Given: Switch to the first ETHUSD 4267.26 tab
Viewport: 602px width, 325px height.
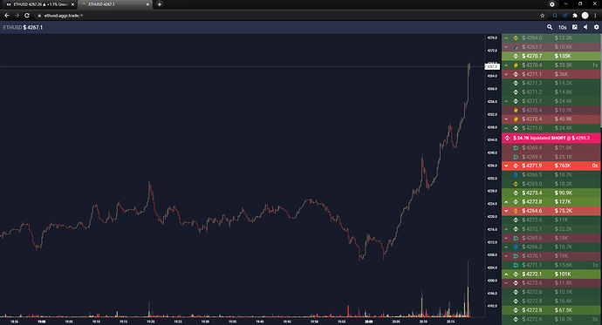Looking at the screenshot, I should (x=38, y=4).
